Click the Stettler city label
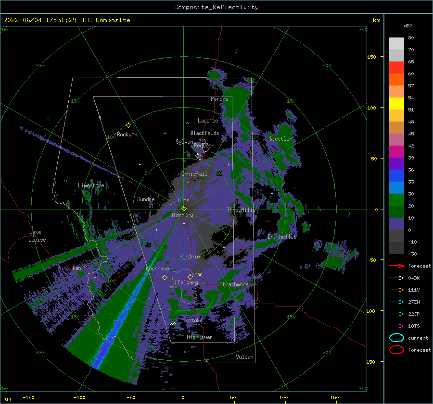The height and width of the screenshot is (404, 433). point(280,139)
